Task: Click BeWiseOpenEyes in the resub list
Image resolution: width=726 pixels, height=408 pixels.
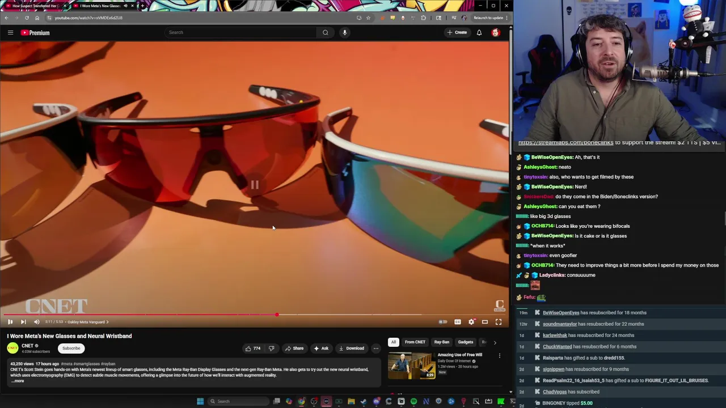Action: click(561, 313)
